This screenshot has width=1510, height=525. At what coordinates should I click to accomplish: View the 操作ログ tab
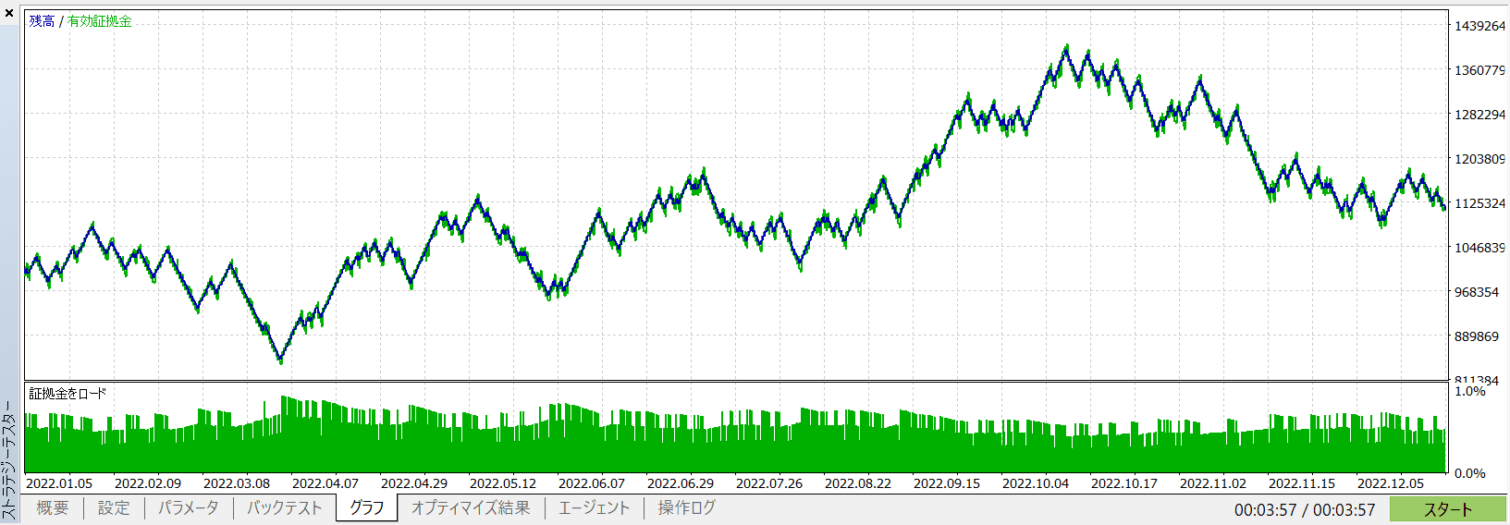click(x=686, y=508)
